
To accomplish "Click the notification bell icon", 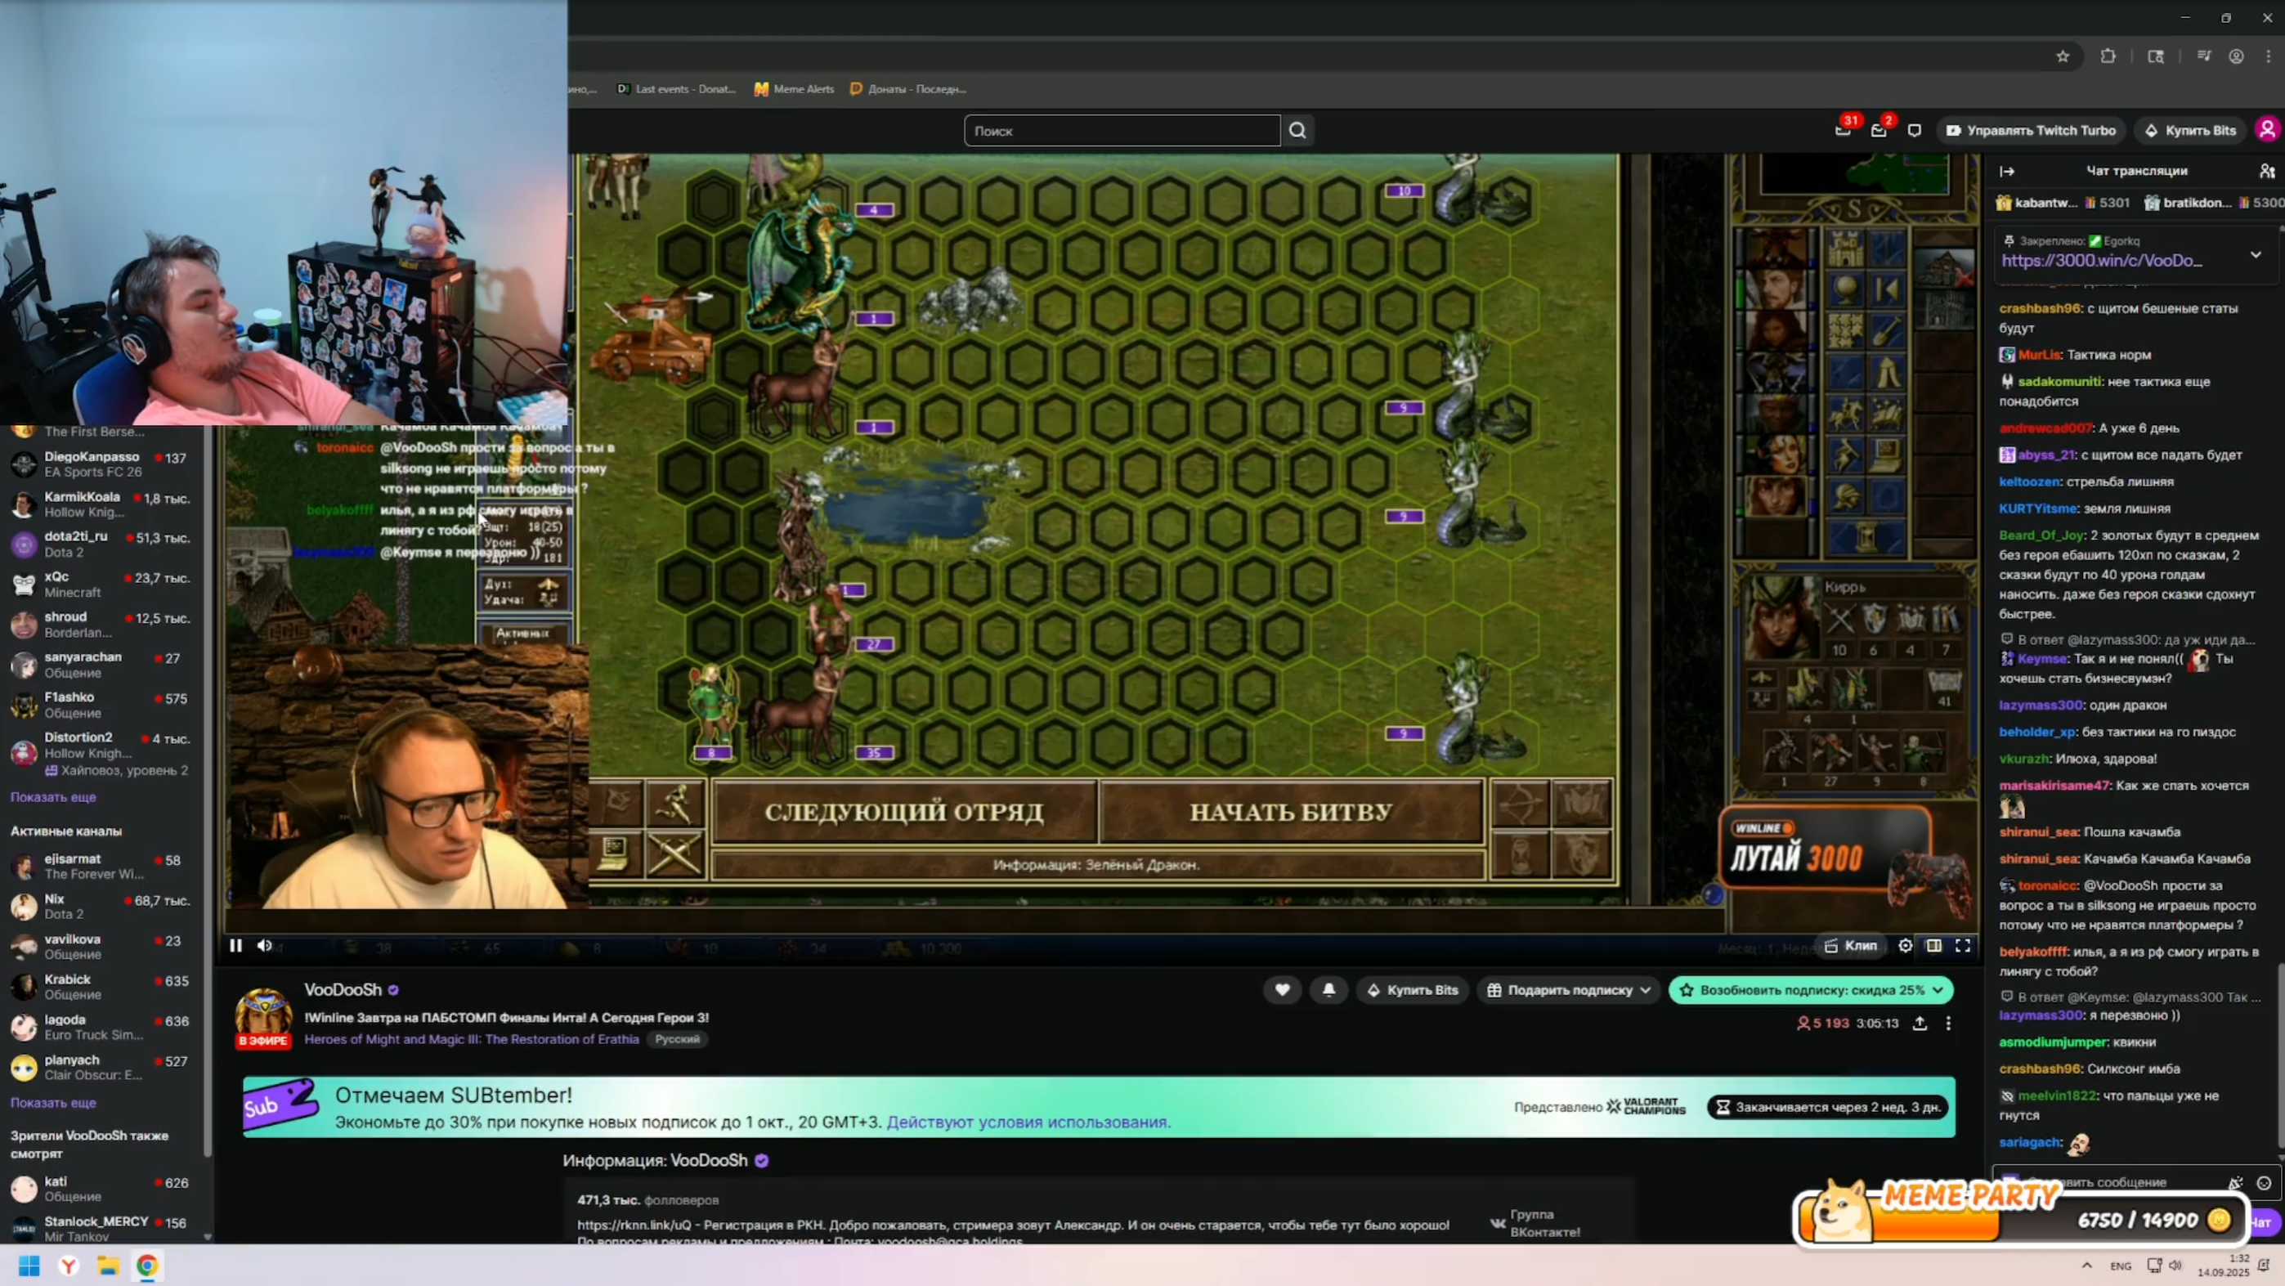I will [x=1328, y=990].
